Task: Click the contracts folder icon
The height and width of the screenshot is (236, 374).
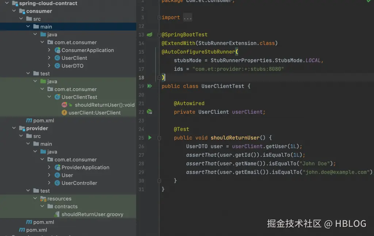Action: pos(50,206)
